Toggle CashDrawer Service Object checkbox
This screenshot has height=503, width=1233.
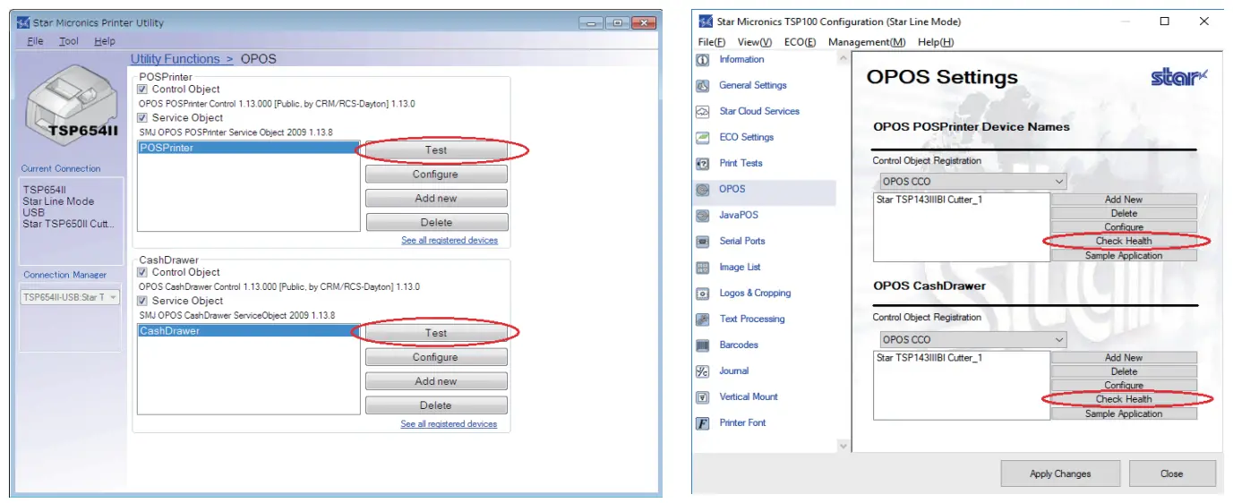[142, 302]
